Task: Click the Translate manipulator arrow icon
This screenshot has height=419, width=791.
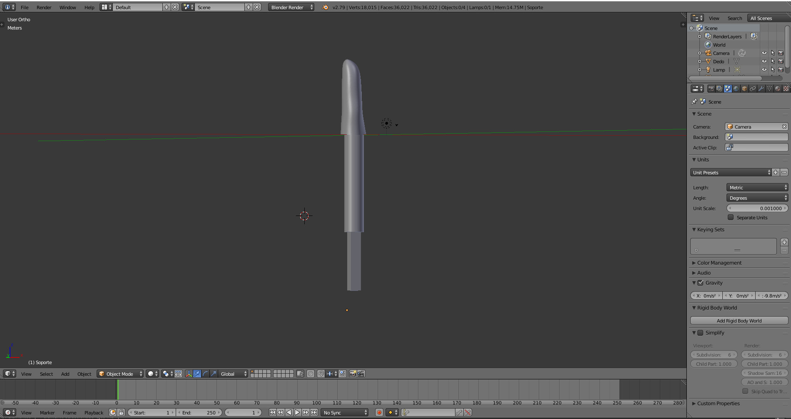Action: [x=197, y=374]
